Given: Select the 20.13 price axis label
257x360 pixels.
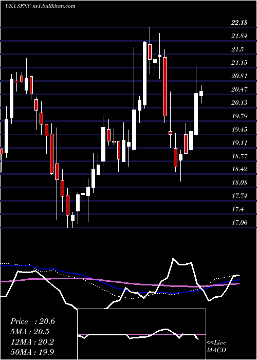Looking at the screenshot, I should [240, 102].
